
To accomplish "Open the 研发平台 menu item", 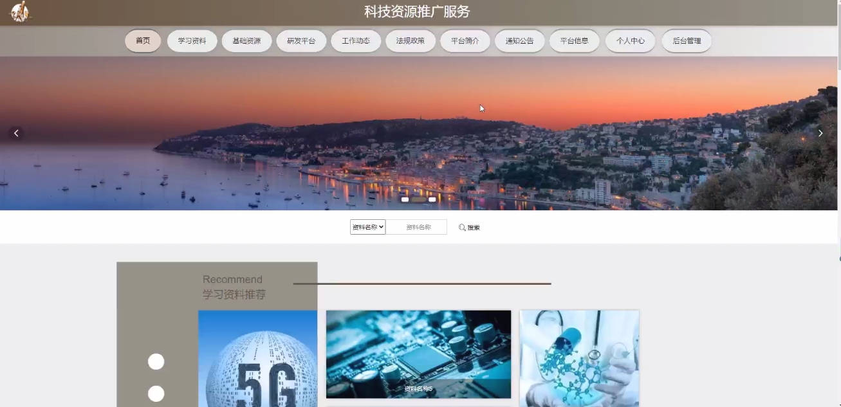I will tap(301, 41).
